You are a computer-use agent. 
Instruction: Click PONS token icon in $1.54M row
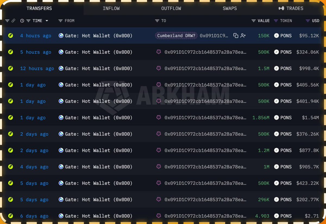coord(277,118)
